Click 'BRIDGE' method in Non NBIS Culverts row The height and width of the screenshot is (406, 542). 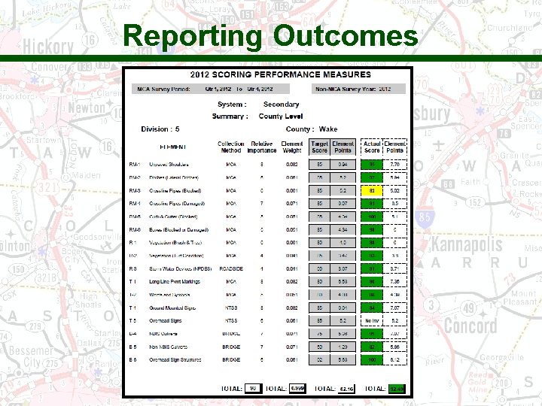231,347
